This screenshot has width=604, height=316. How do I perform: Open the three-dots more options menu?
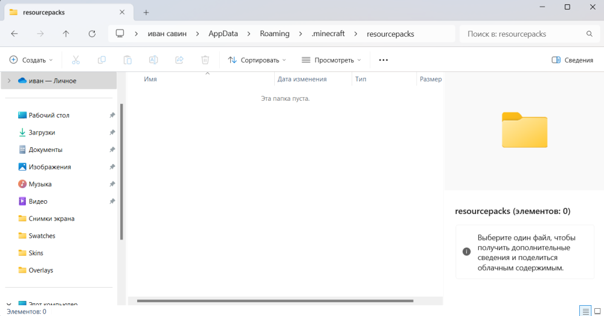(x=384, y=60)
